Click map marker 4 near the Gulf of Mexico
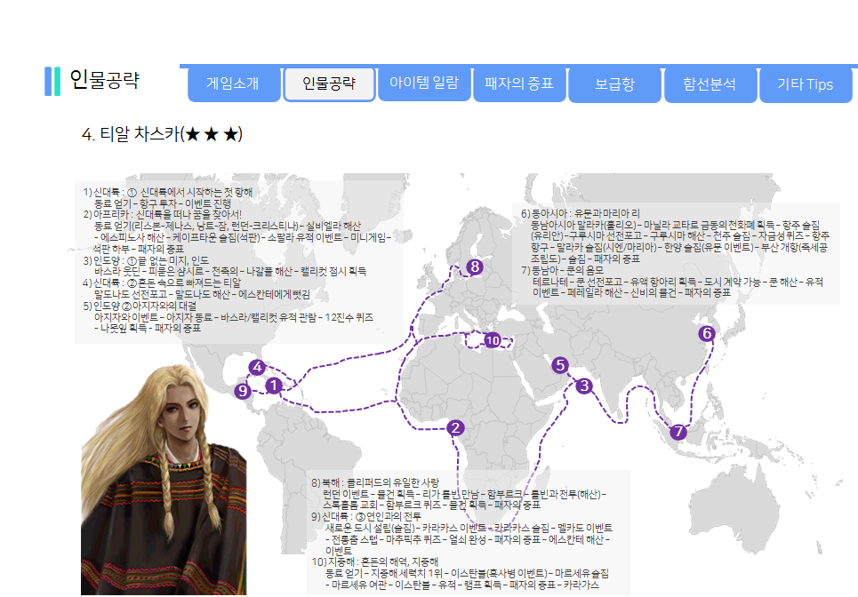This screenshot has height=597, width=858. tap(257, 368)
